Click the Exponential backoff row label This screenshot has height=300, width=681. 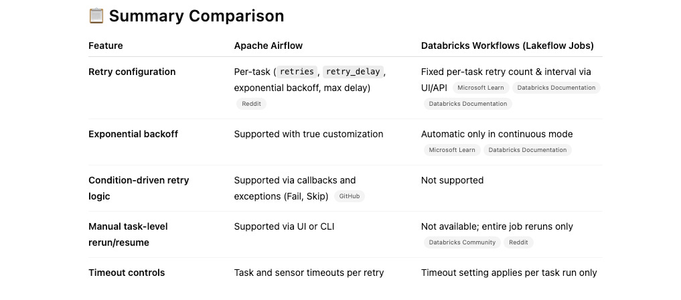133,134
